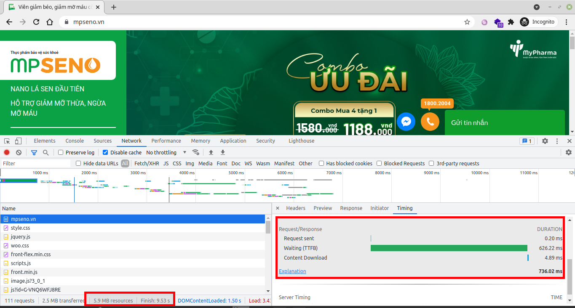Select the jquery.js request

click(x=133, y=236)
